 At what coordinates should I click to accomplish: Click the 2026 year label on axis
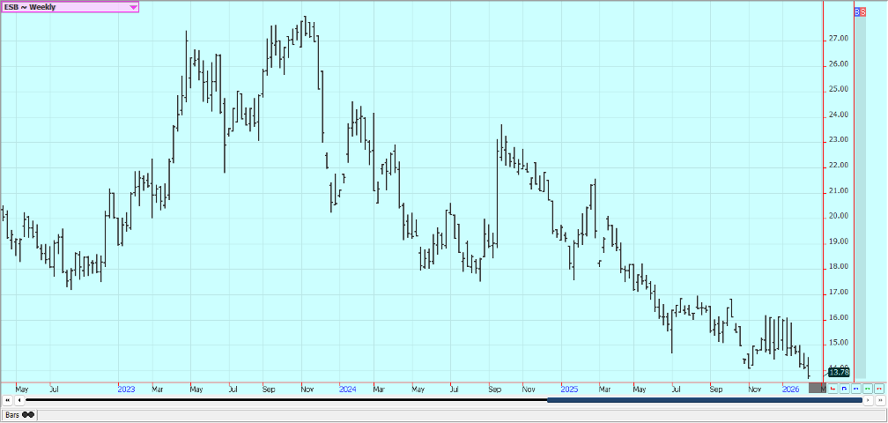789,388
